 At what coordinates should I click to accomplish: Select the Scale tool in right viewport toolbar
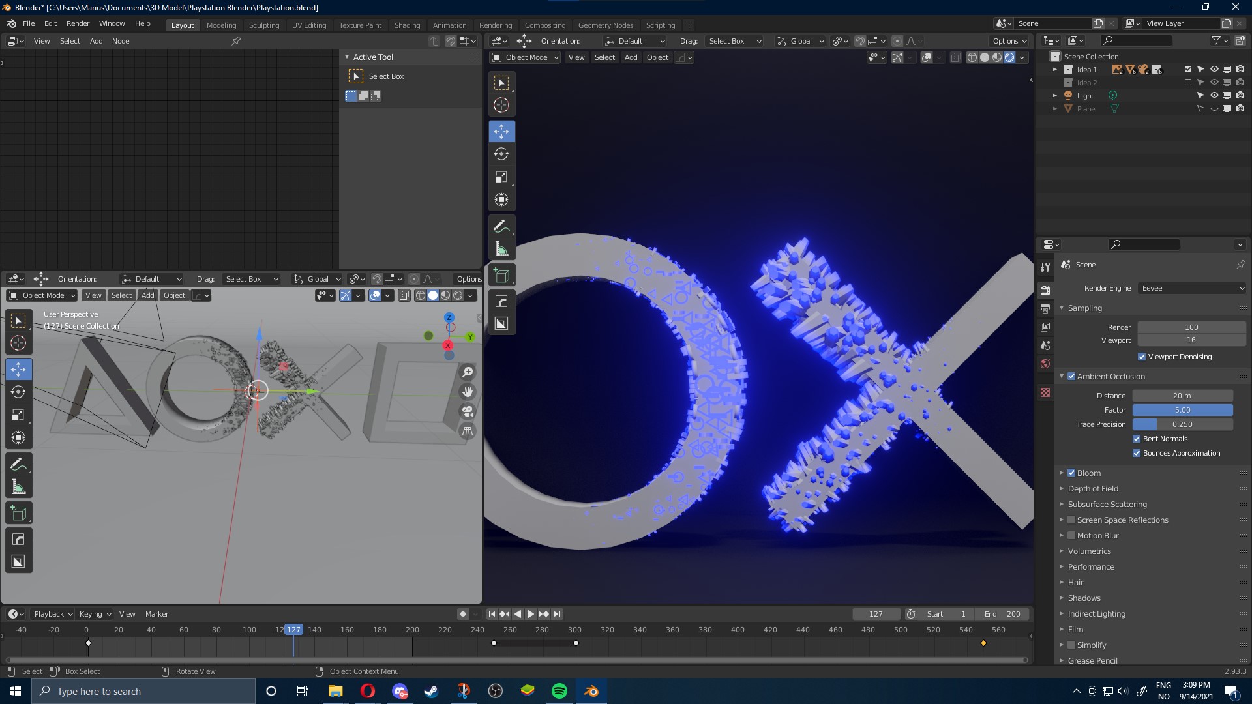501,177
